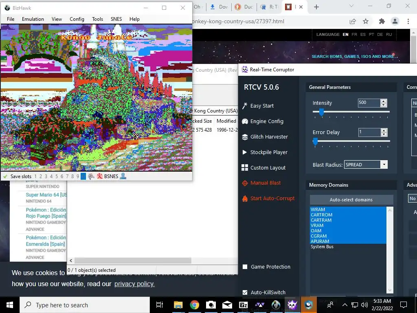Open the Pokémon Edición Esmeralda link
The image size is (417, 313).
point(46,240)
